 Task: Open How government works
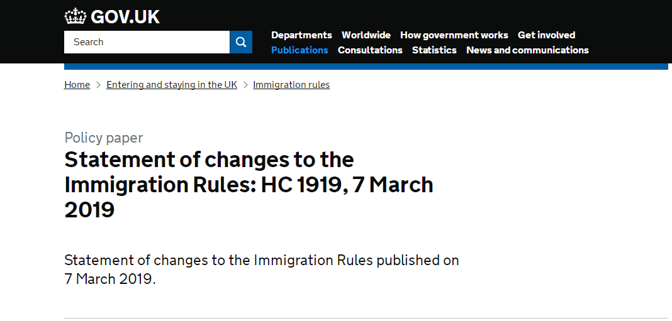coord(454,35)
